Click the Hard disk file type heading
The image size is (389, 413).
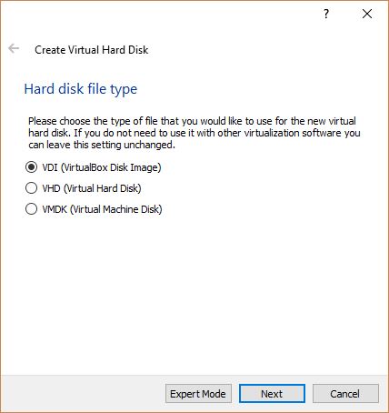(81, 89)
